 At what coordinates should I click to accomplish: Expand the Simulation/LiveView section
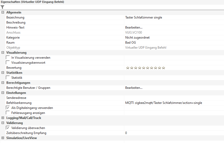(x=3, y=138)
